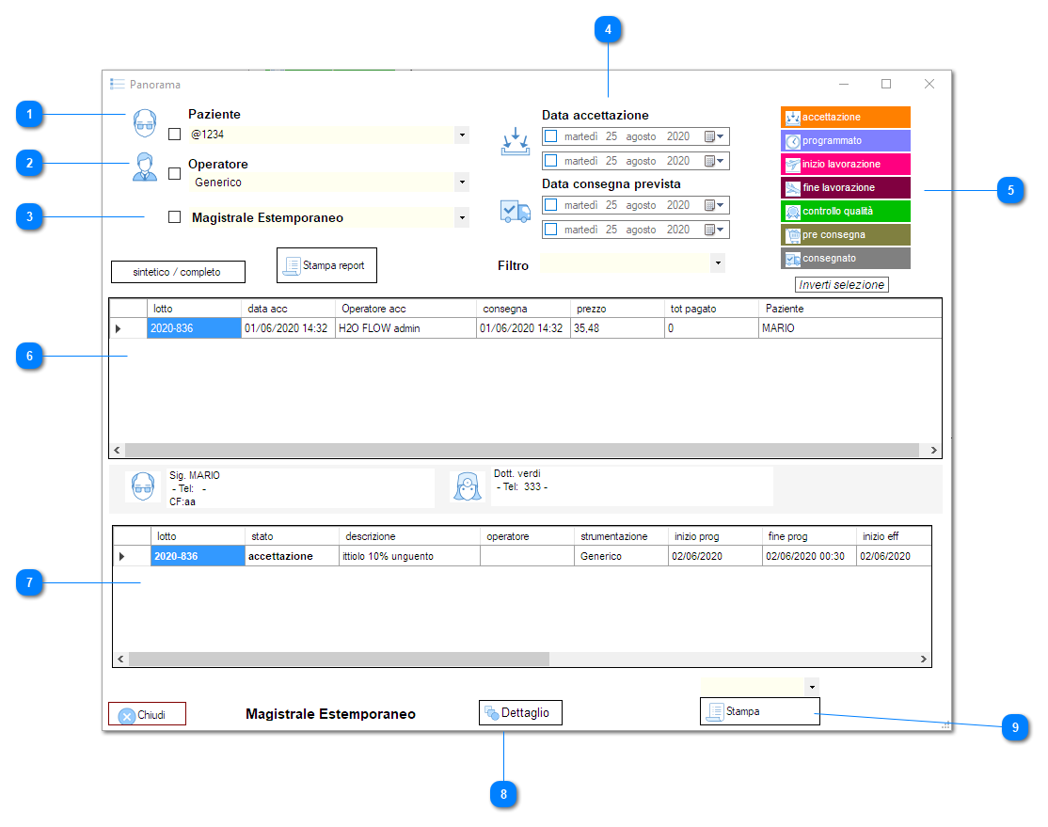The image size is (1048, 827).
Task: Select the 35,48 prezzo cell
Action: point(617,328)
